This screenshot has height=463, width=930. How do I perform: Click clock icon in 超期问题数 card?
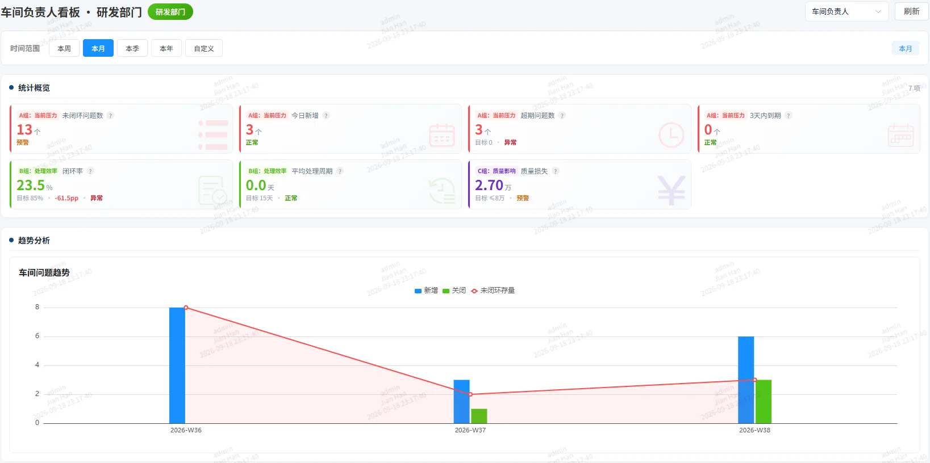(672, 135)
